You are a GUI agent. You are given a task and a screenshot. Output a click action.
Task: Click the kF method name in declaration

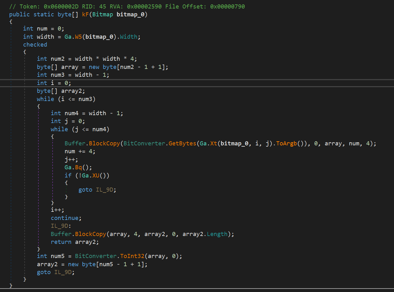85,15
